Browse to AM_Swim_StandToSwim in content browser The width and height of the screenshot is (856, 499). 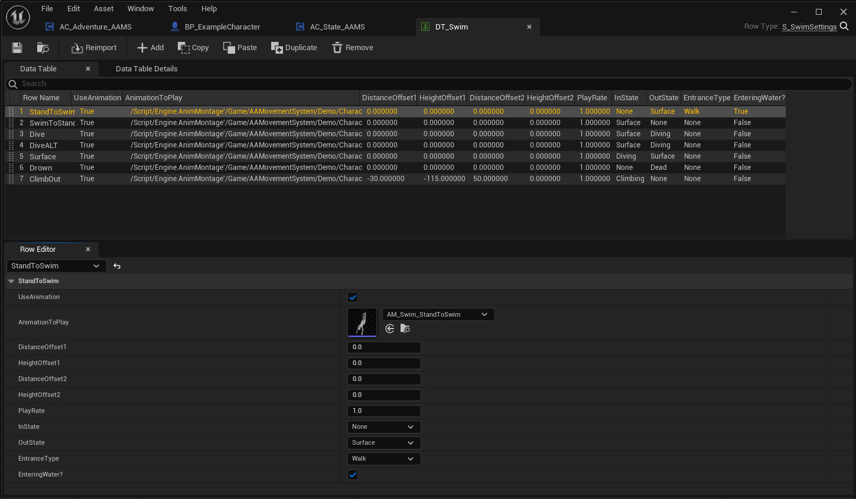(x=405, y=329)
